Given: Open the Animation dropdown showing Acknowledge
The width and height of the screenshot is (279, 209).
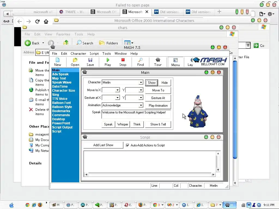Looking at the screenshot, I should [141, 105].
